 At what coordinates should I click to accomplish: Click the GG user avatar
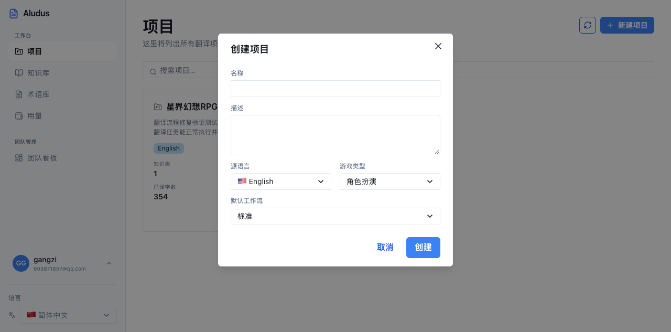(21, 263)
